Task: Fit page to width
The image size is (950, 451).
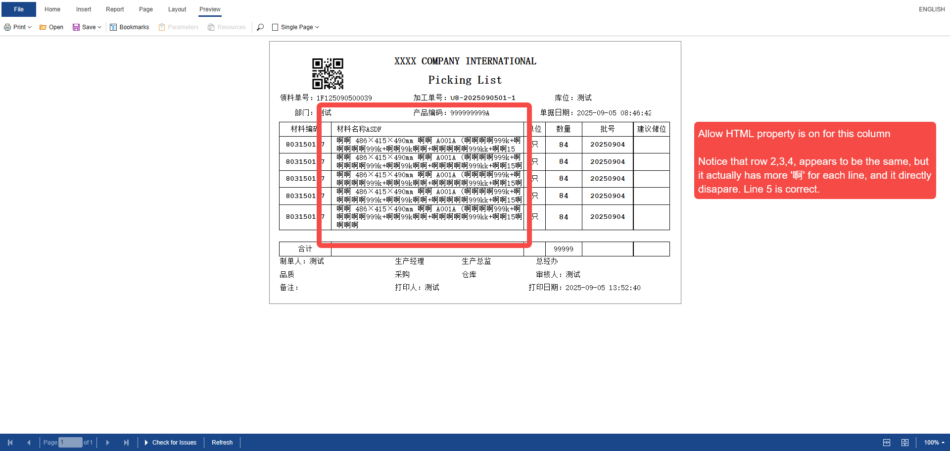Action: (x=887, y=443)
